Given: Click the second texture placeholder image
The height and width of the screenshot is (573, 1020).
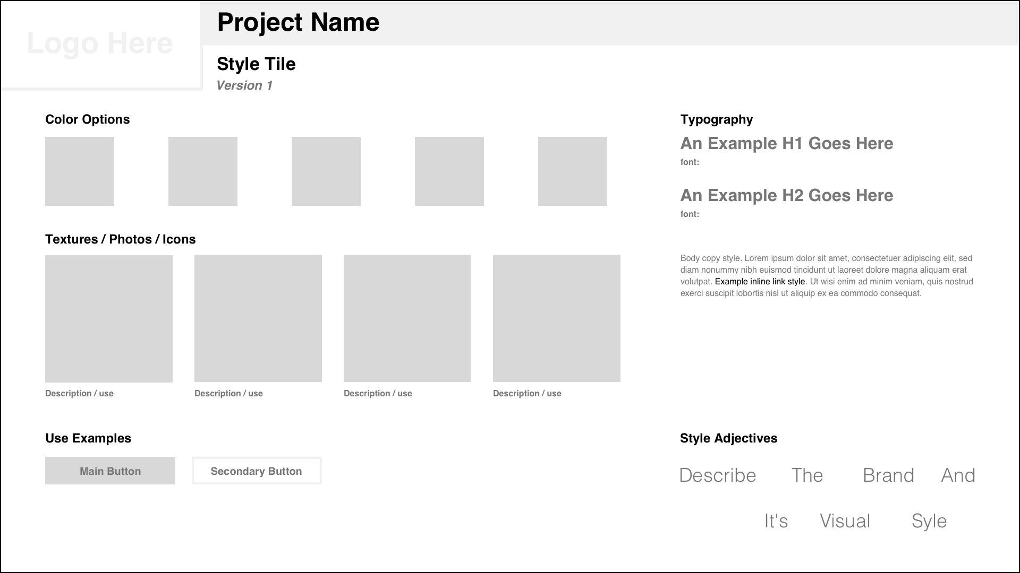Looking at the screenshot, I should tap(258, 318).
